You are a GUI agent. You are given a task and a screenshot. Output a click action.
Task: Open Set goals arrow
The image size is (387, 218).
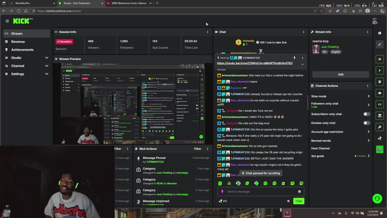click(x=368, y=156)
